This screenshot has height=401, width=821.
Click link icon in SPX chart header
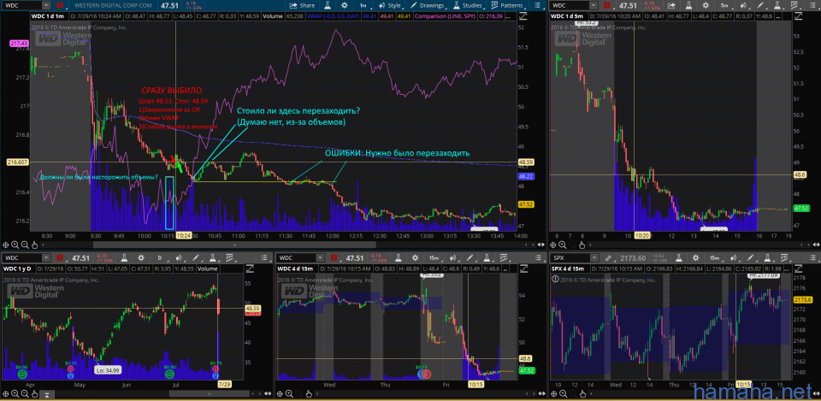[x=608, y=257]
